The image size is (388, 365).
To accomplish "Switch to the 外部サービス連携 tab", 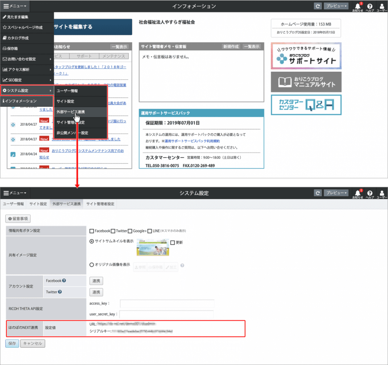I will [66, 204].
